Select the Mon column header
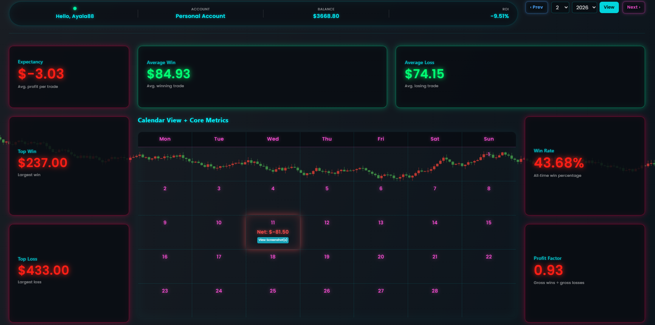This screenshot has height=325, width=655. [165, 139]
